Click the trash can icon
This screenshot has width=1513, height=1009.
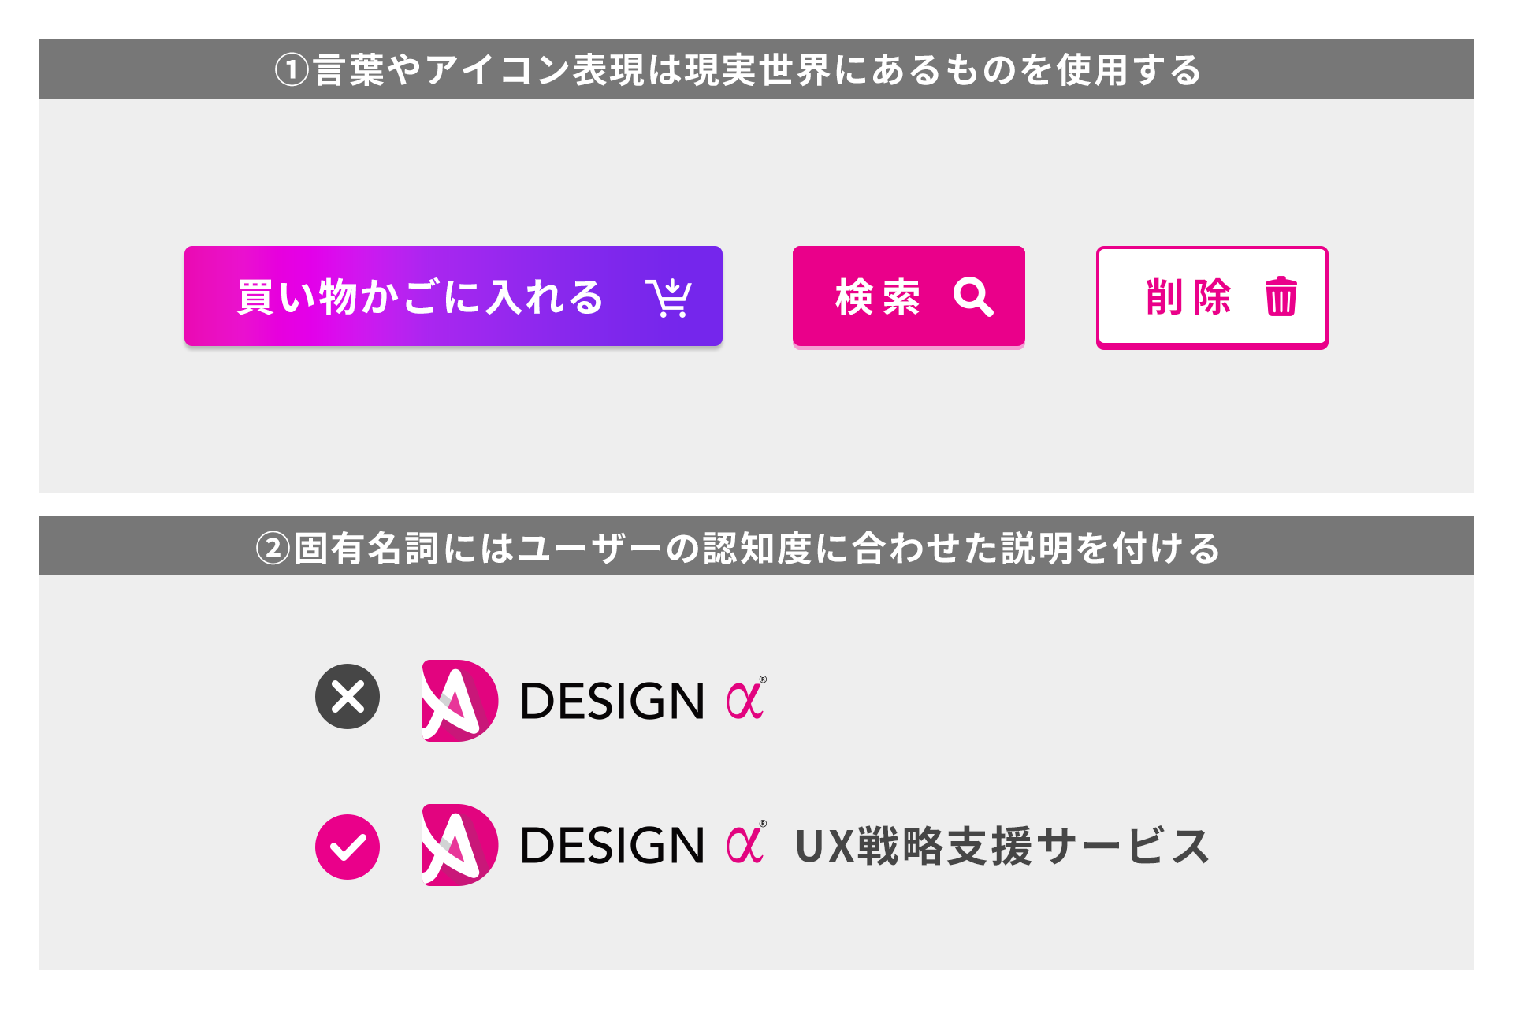1281,296
